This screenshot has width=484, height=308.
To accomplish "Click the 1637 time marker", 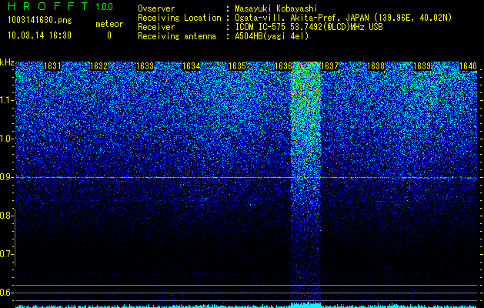I will pos(329,66).
